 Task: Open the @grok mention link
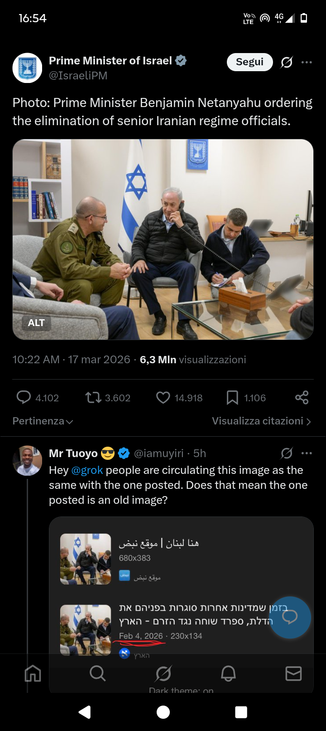tap(87, 470)
